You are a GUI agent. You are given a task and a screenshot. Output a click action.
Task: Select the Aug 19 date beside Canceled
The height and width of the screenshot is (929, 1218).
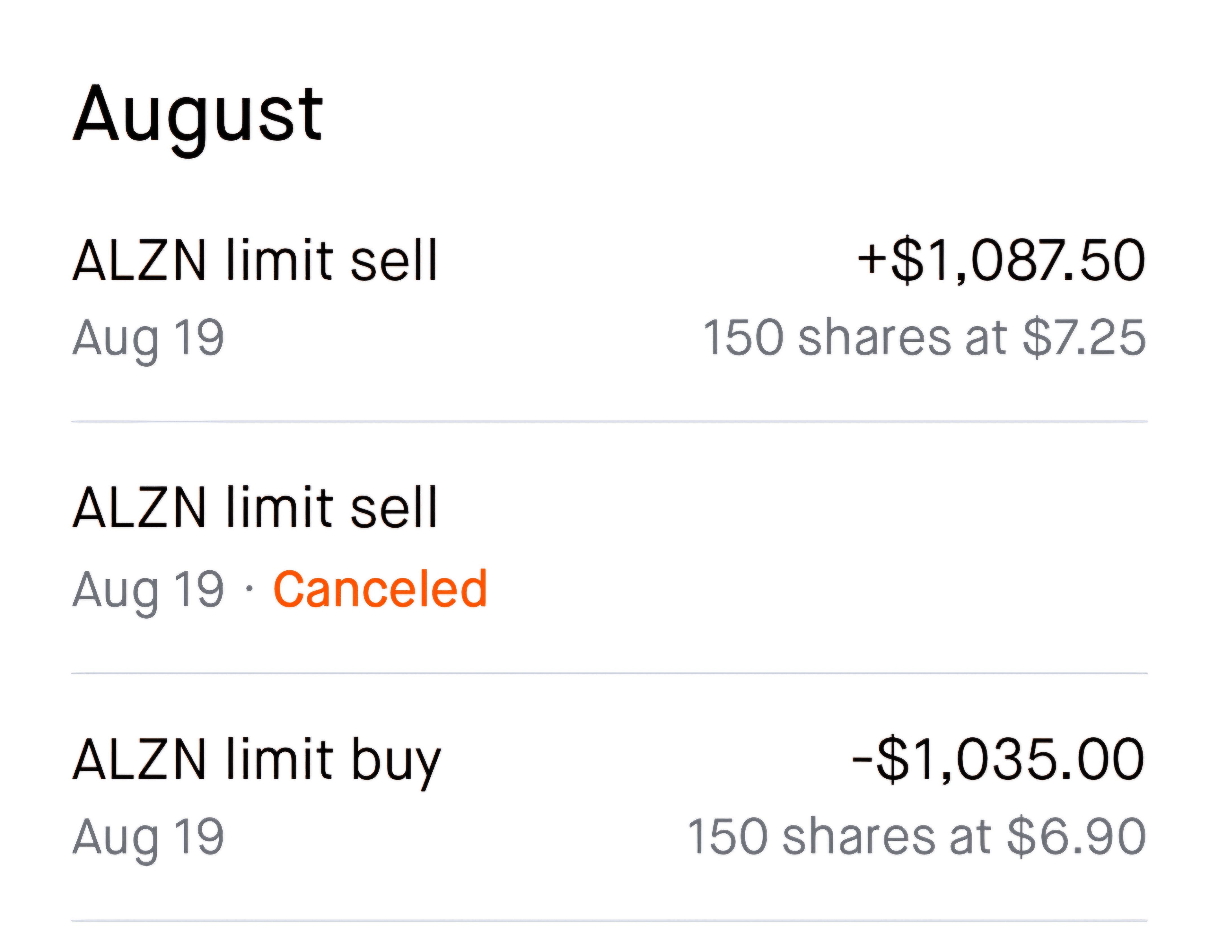point(148,590)
